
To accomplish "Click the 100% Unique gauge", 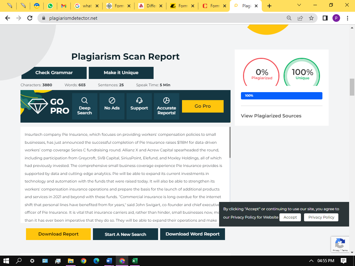I will [302, 72].
